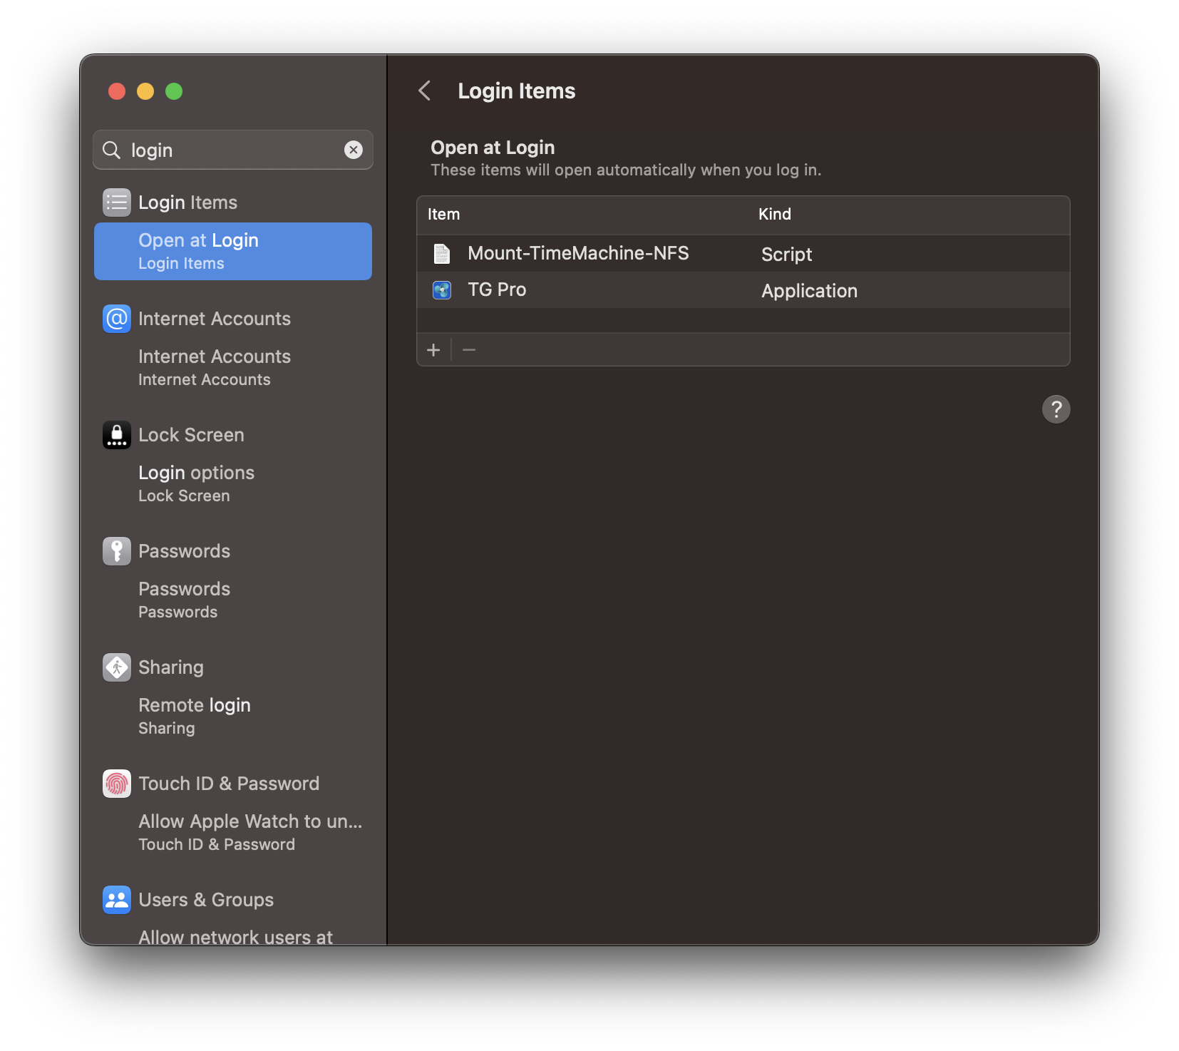Select the Touch ID fingerprint icon
The height and width of the screenshot is (1051, 1179).
point(116,783)
